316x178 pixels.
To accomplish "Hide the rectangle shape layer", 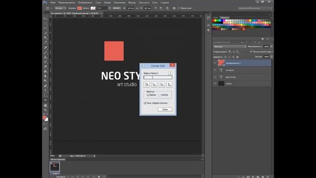I will [215, 63].
